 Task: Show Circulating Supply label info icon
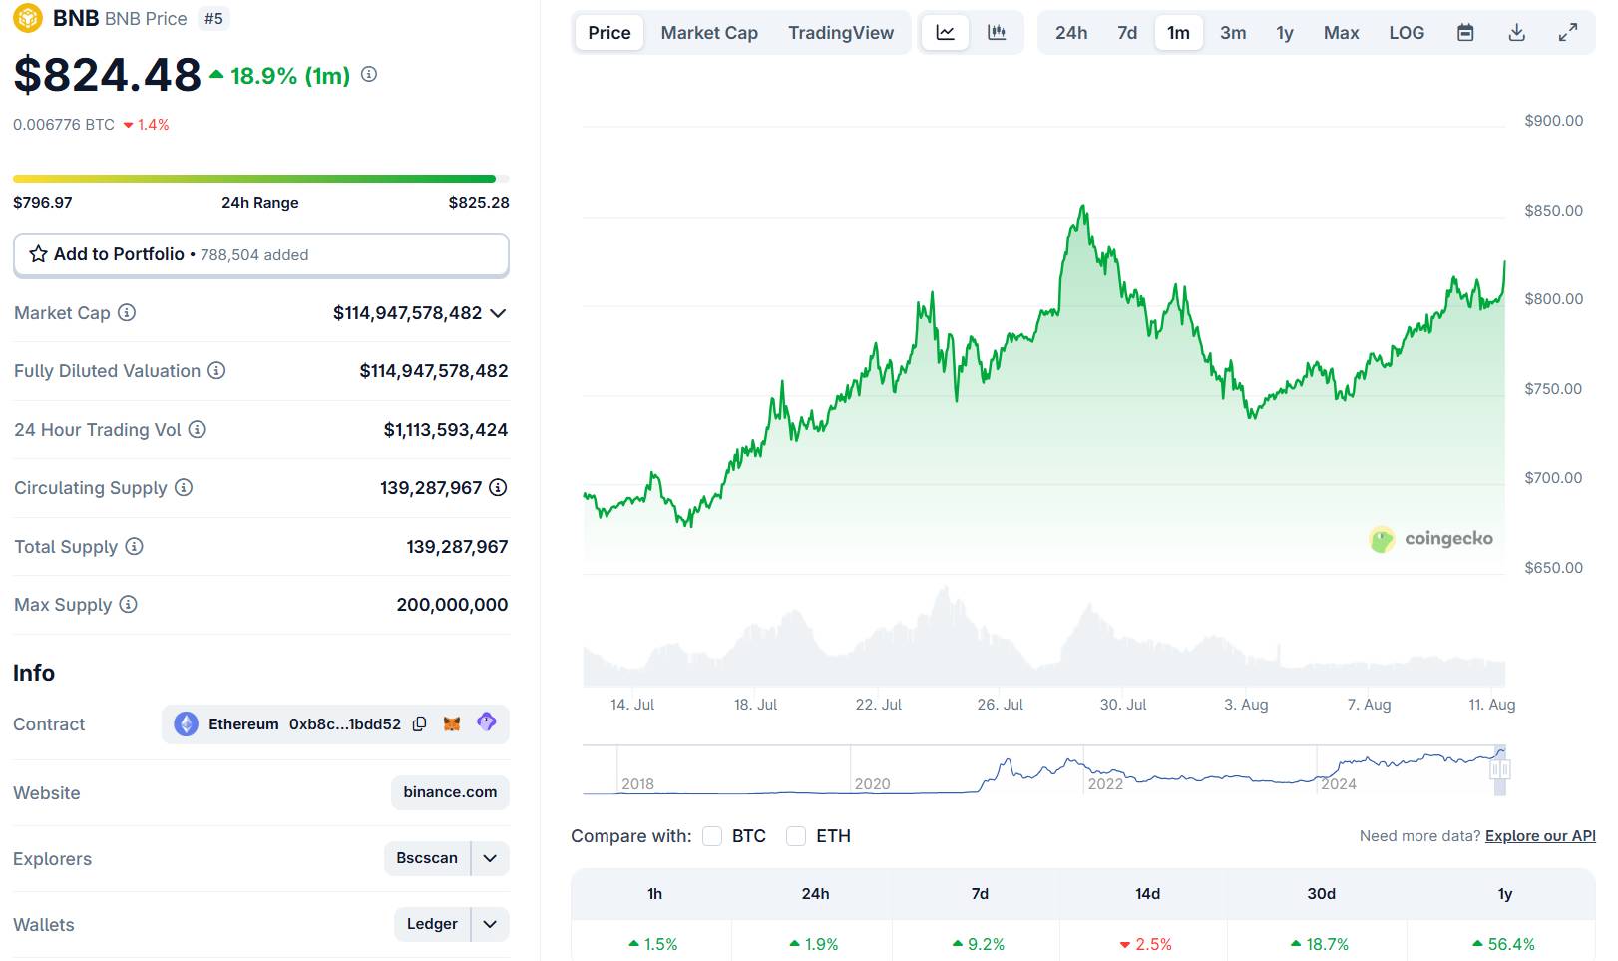184,487
